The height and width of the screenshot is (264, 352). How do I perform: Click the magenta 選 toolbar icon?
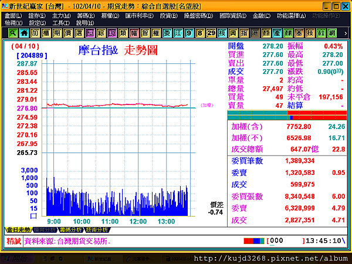[90, 33]
